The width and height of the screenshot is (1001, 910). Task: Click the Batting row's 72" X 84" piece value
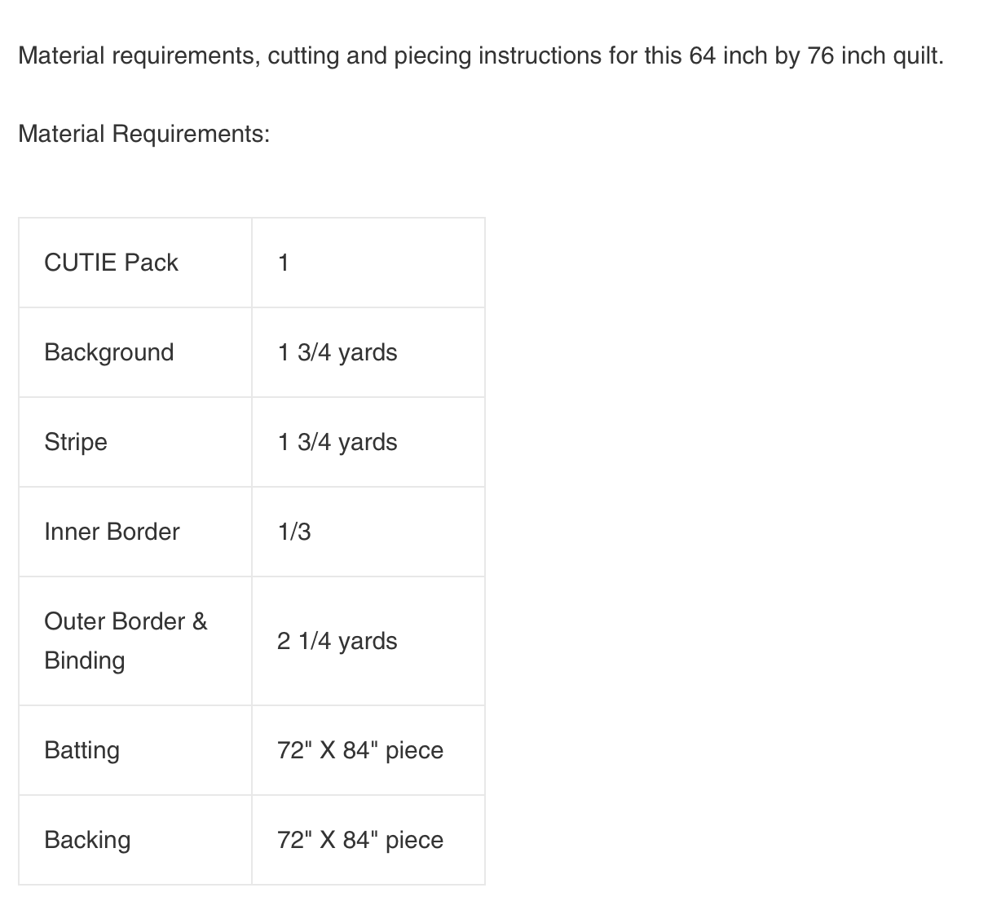tap(360, 750)
